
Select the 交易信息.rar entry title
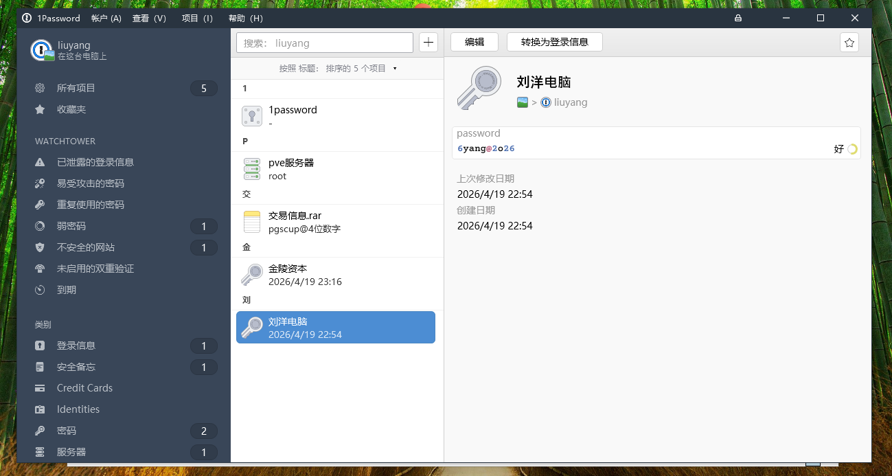pyautogui.click(x=295, y=216)
